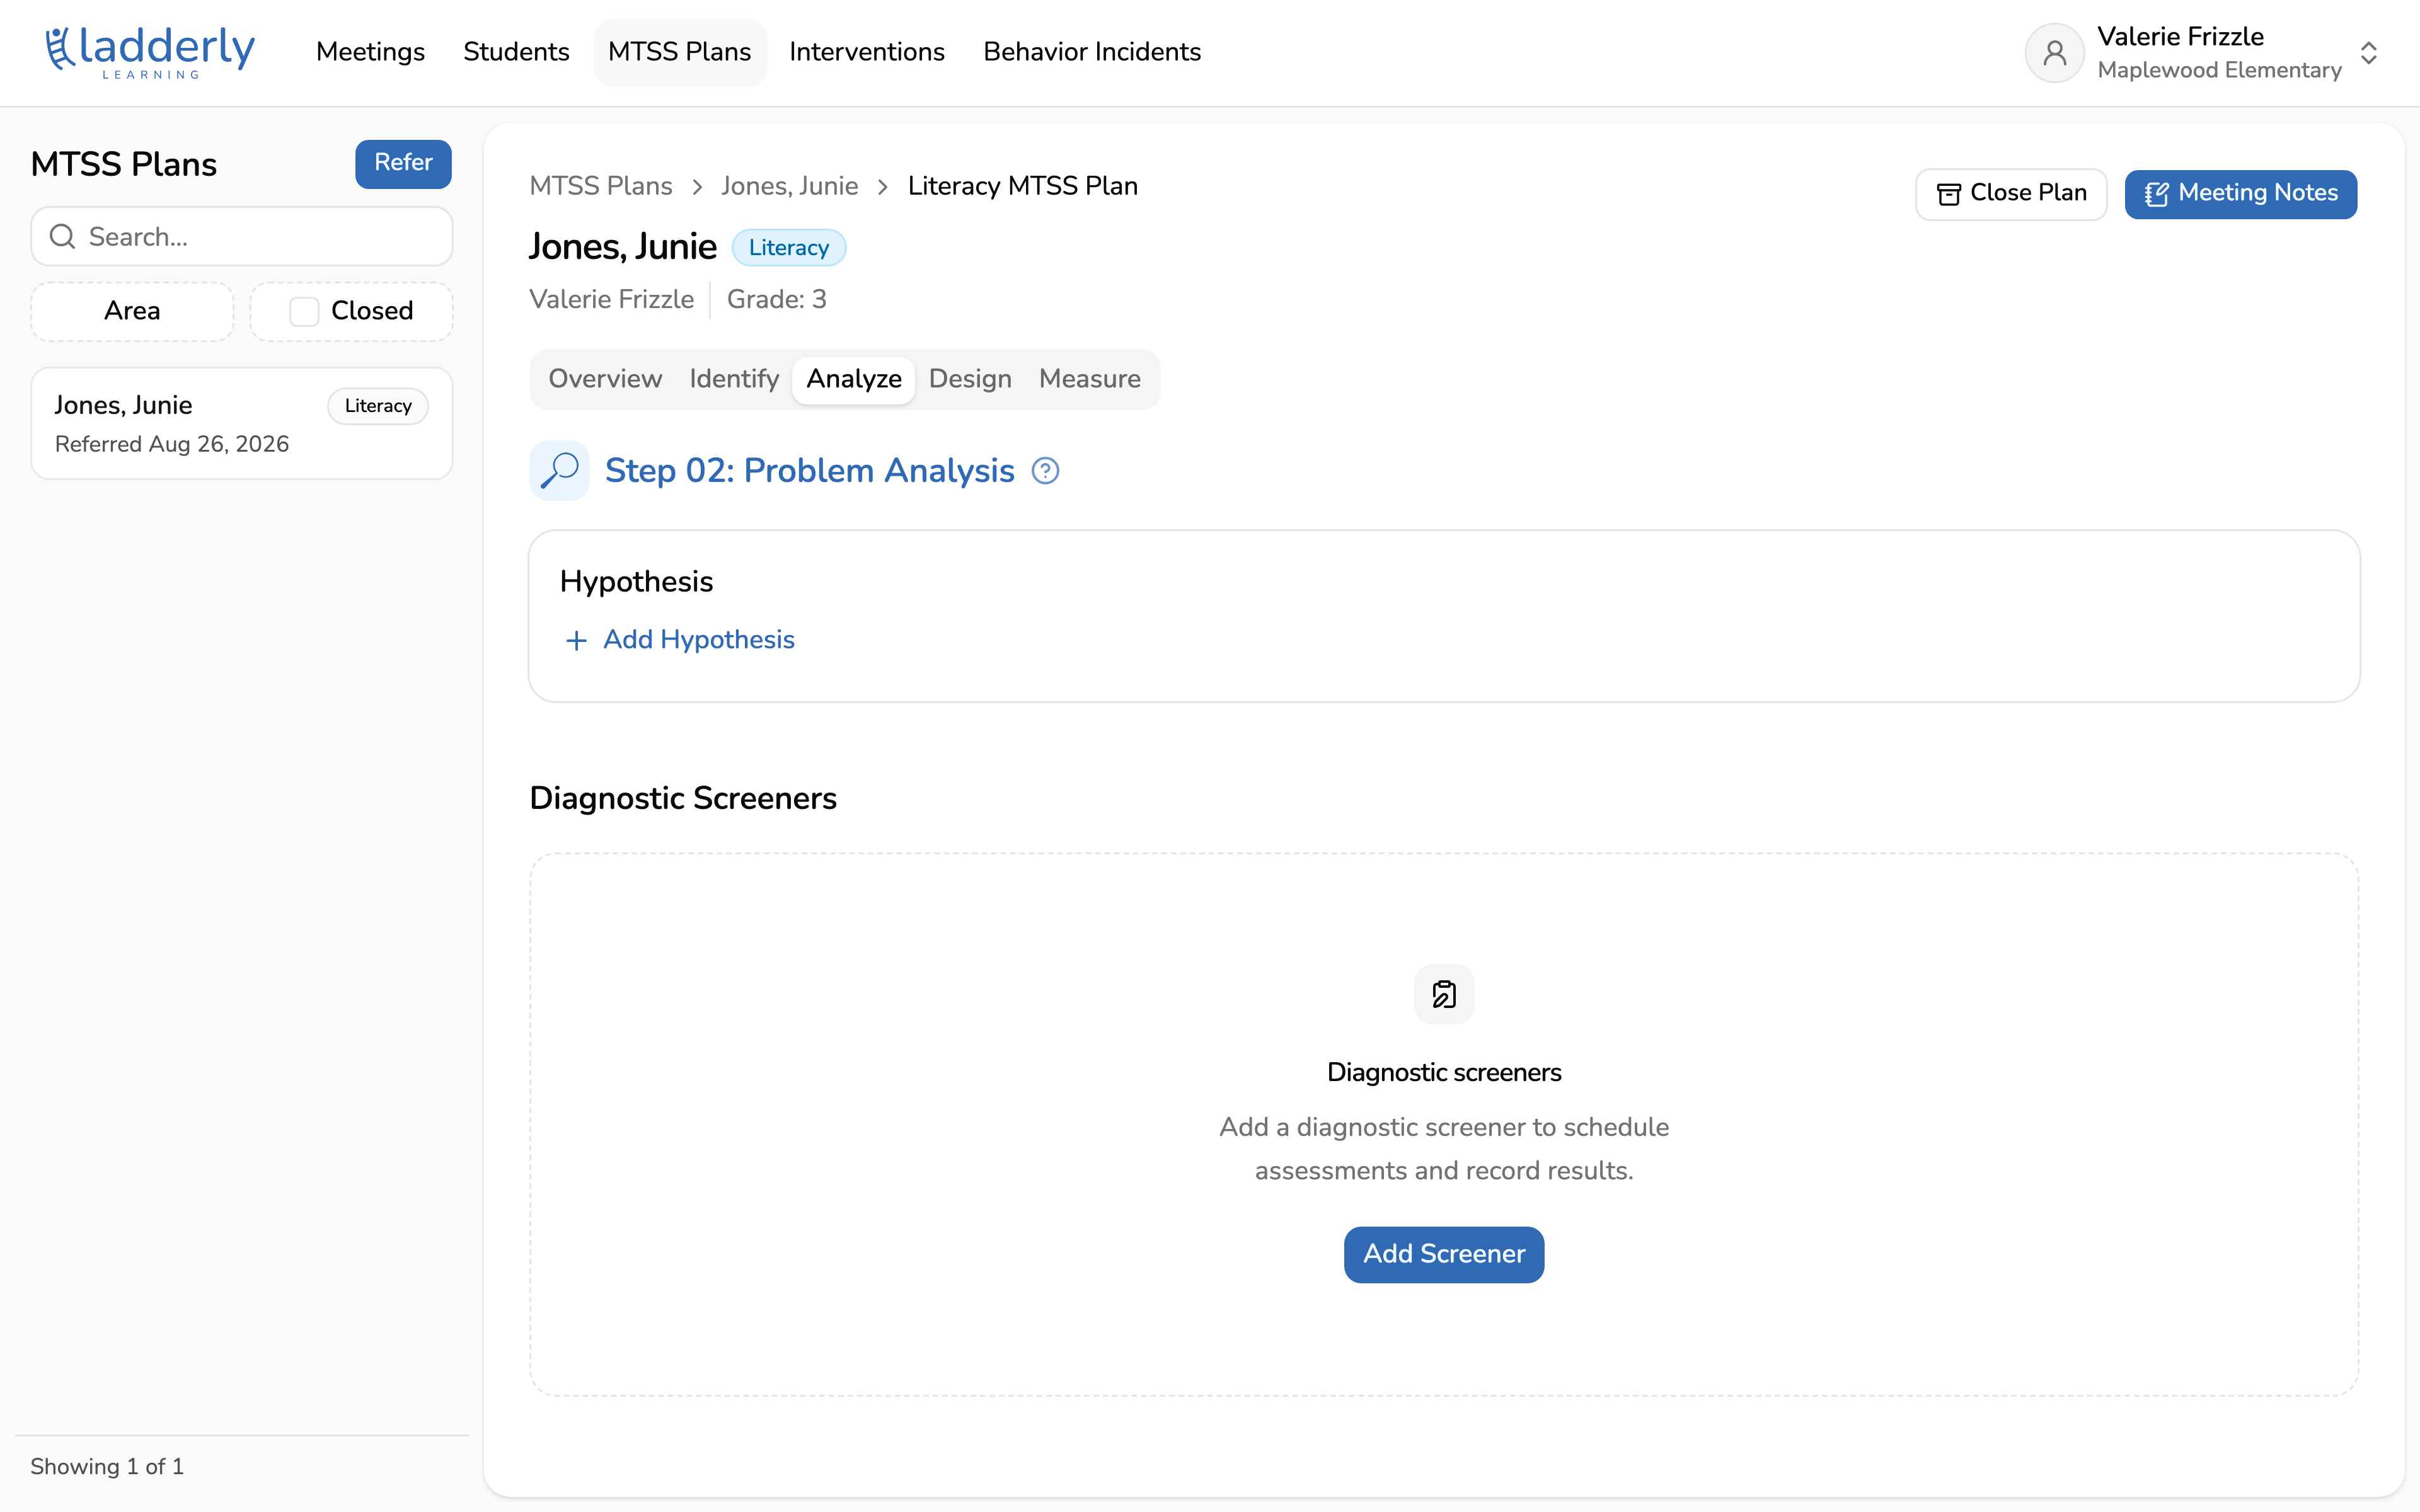
Task: Click the Referred Aug 26, 2026 text
Action: coord(172,444)
